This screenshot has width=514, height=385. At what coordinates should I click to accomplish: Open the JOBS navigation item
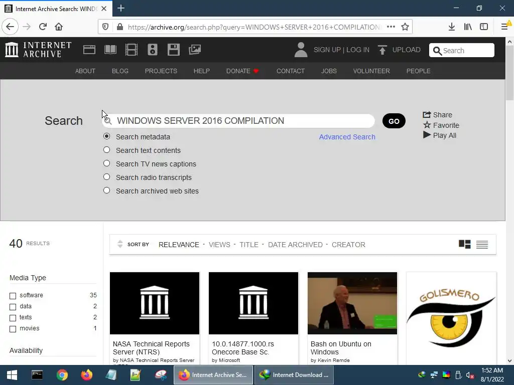(329, 71)
